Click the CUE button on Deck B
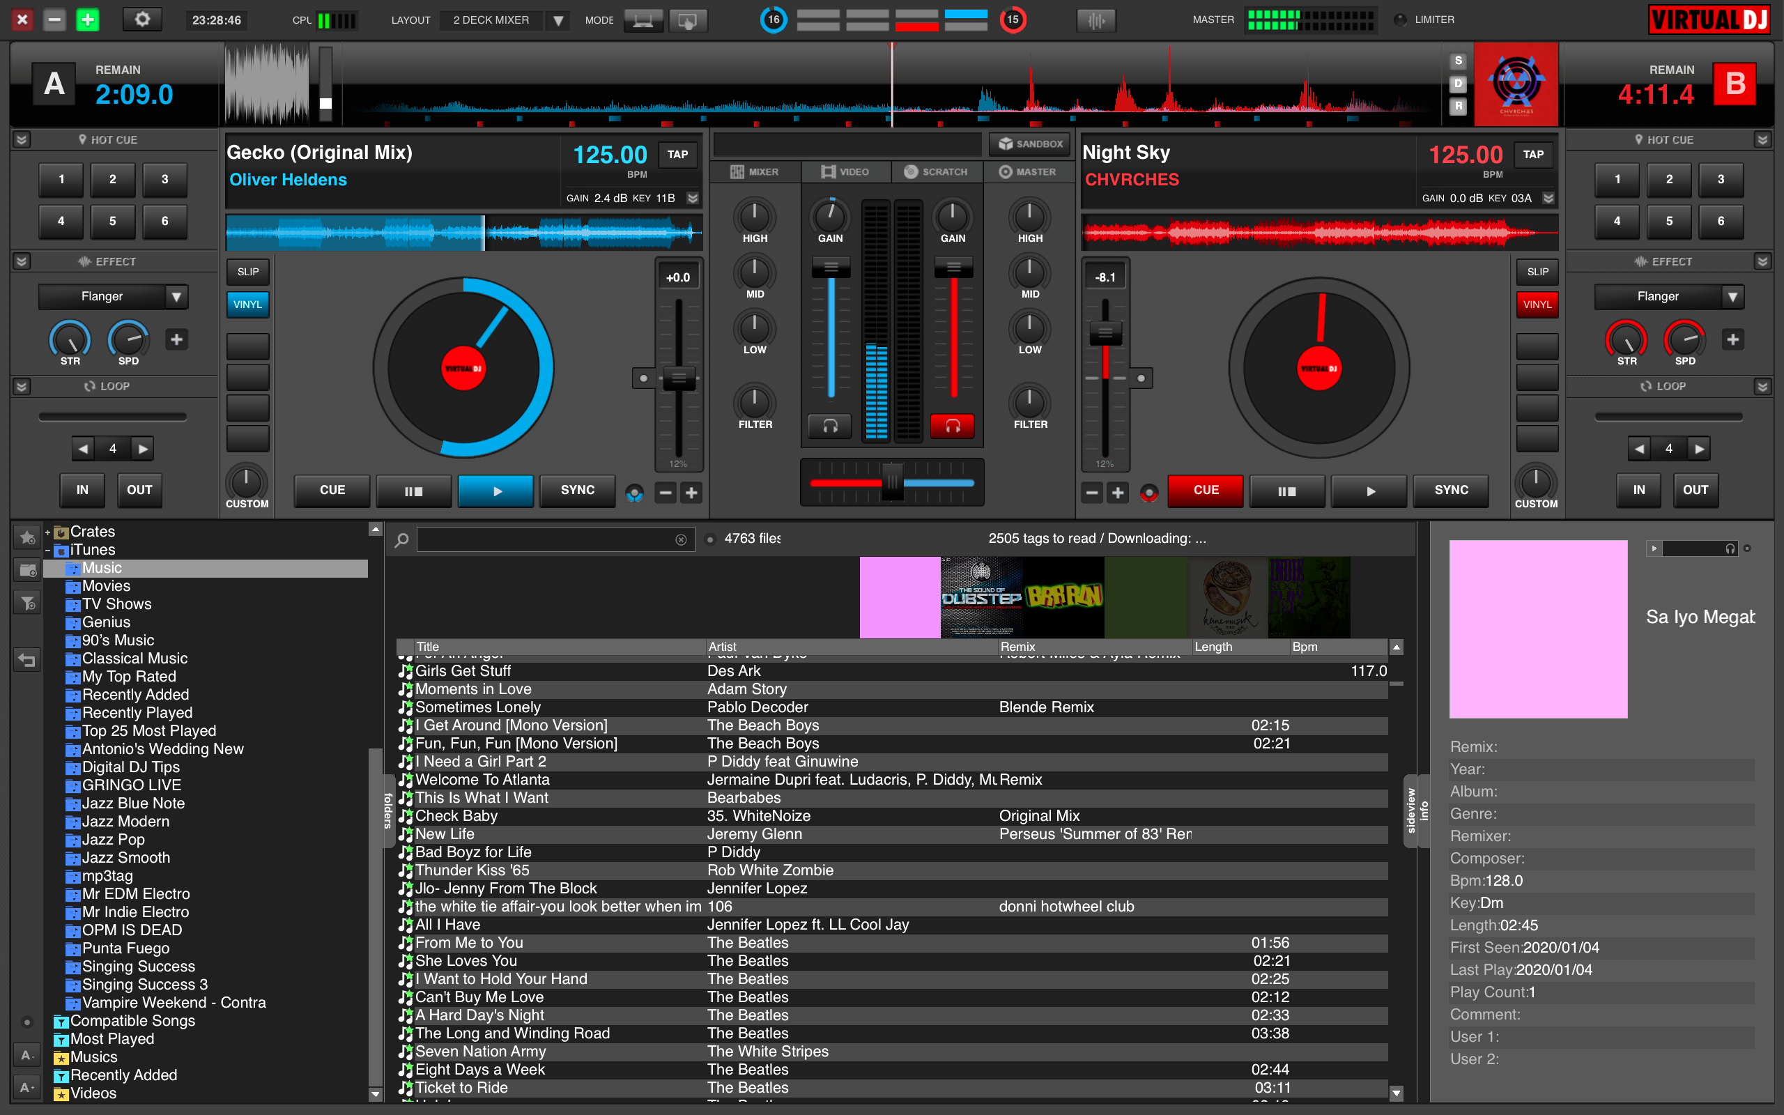 point(1204,489)
